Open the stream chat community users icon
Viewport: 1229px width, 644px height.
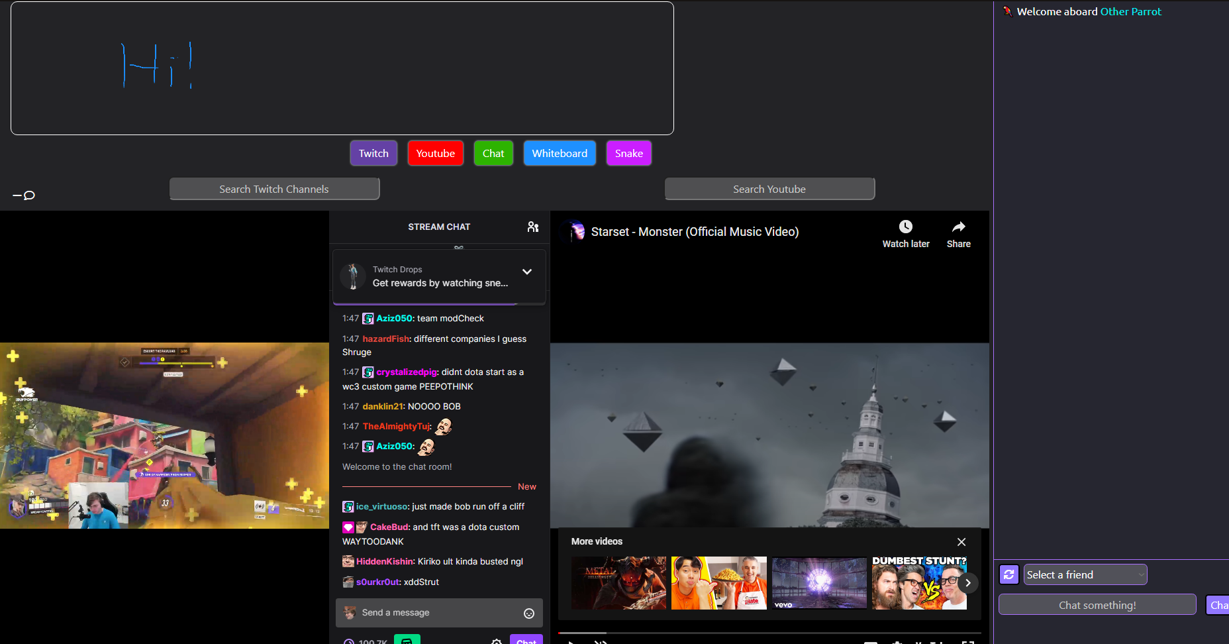click(x=532, y=227)
